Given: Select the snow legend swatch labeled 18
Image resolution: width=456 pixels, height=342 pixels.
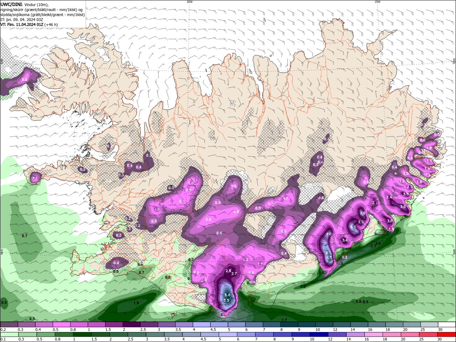Looking at the screenshot, I should [x=394, y=325].
